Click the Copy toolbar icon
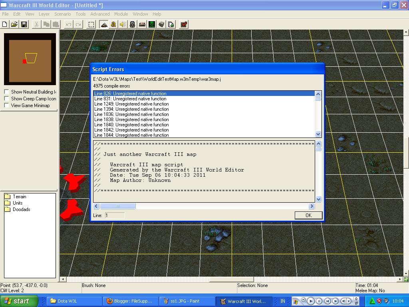Image resolution: width=409 pixels, height=307 pixels. pos(46,24)
